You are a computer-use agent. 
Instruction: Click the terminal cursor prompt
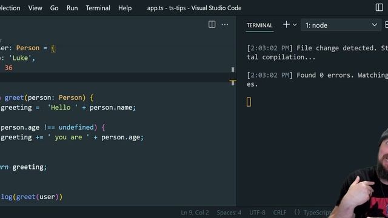tap(249, 102)
